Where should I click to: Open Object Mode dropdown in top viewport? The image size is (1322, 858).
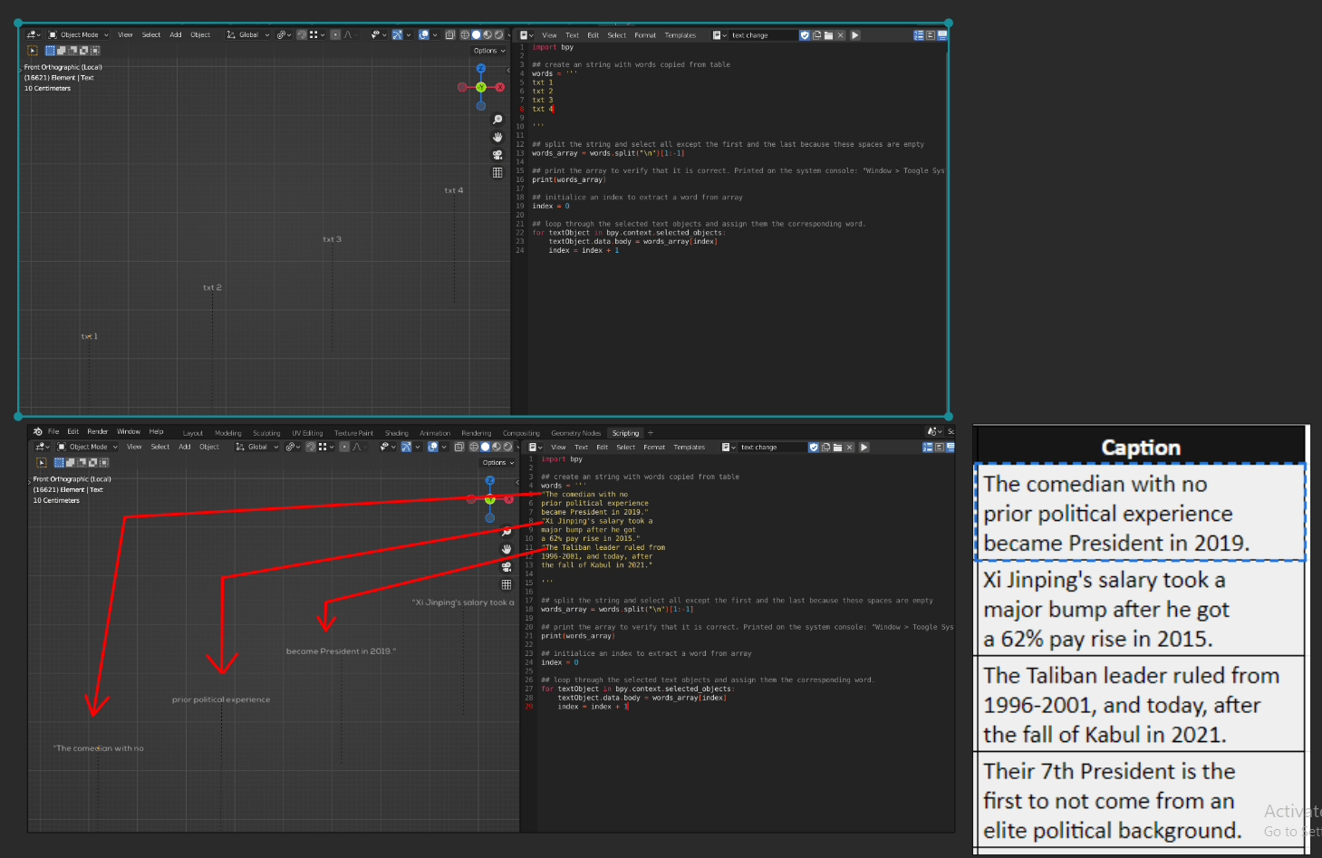click(78, 35)
